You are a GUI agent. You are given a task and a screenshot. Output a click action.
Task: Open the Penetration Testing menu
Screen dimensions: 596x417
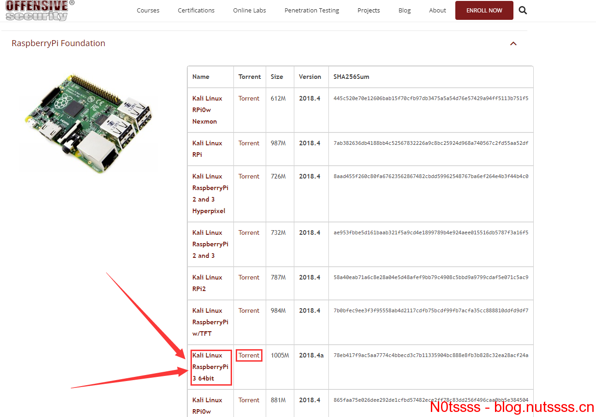(312, 10)
